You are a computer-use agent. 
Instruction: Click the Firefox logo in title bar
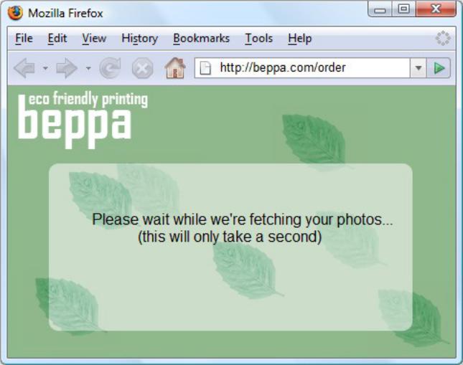coord(15,13)
